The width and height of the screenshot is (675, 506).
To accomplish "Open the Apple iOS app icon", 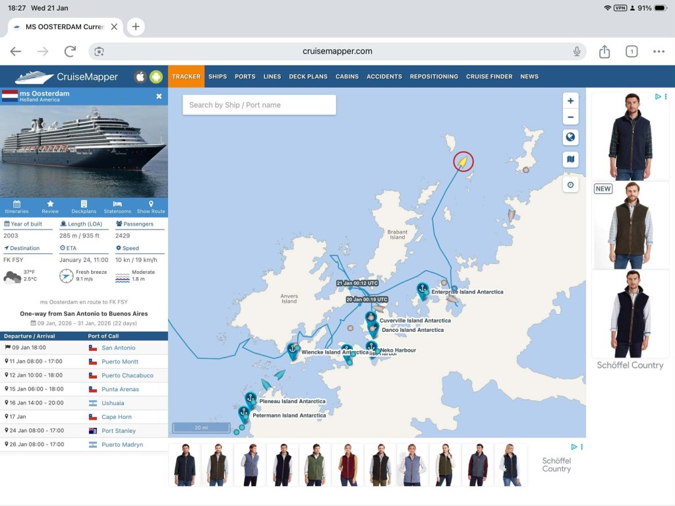I will coord(140,77).
